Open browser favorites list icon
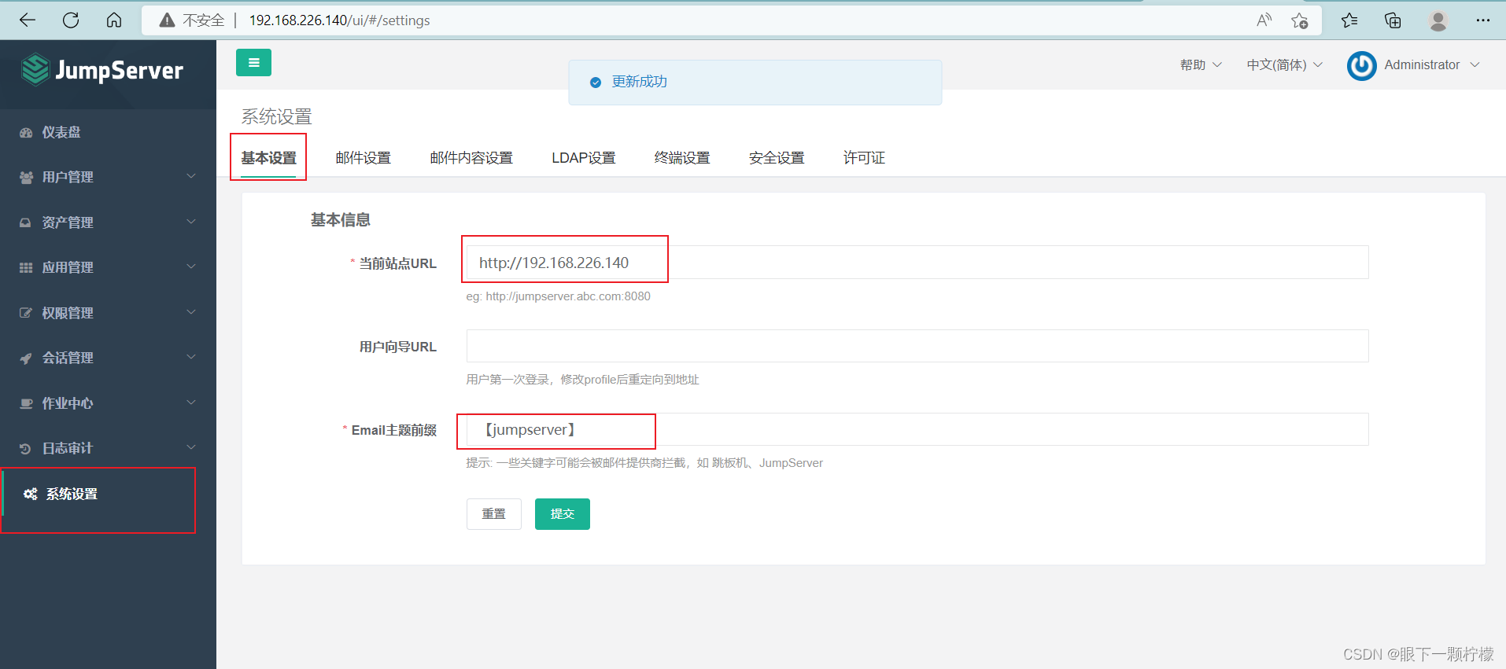This screenshot has width=1506, height=669. (x=1349, y=20)
